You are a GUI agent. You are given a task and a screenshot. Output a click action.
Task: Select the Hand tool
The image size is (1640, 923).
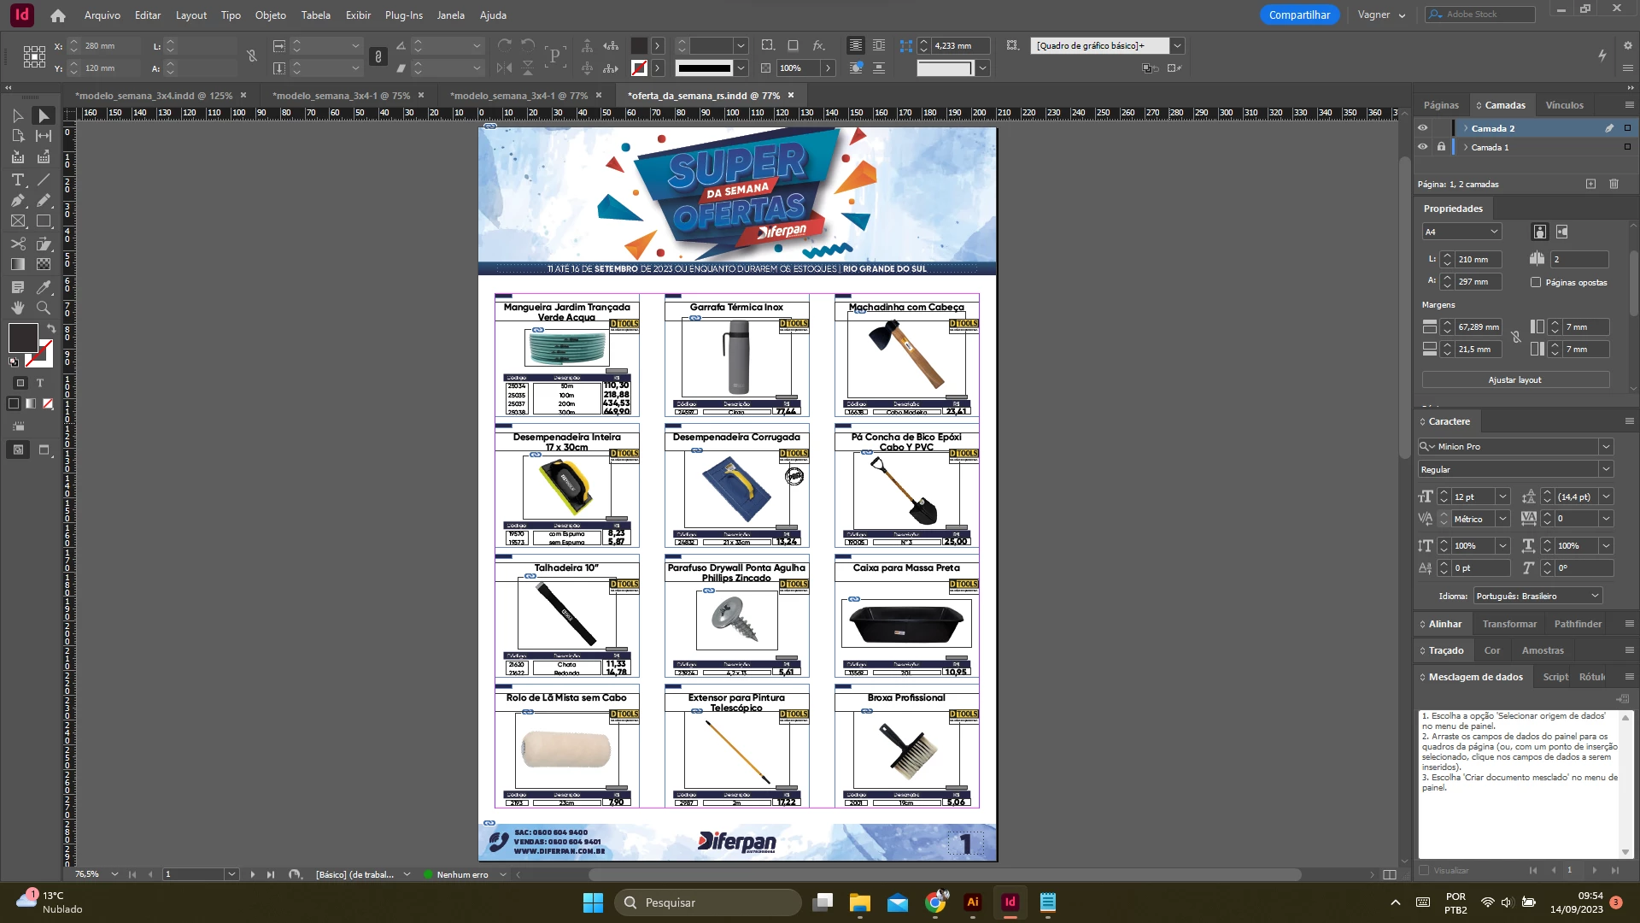[x=17, y=308]
